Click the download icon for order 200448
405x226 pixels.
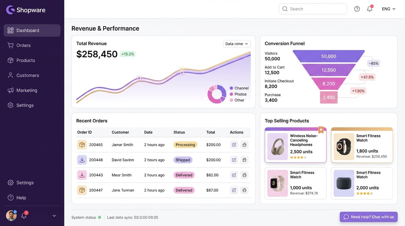[82, 160]
